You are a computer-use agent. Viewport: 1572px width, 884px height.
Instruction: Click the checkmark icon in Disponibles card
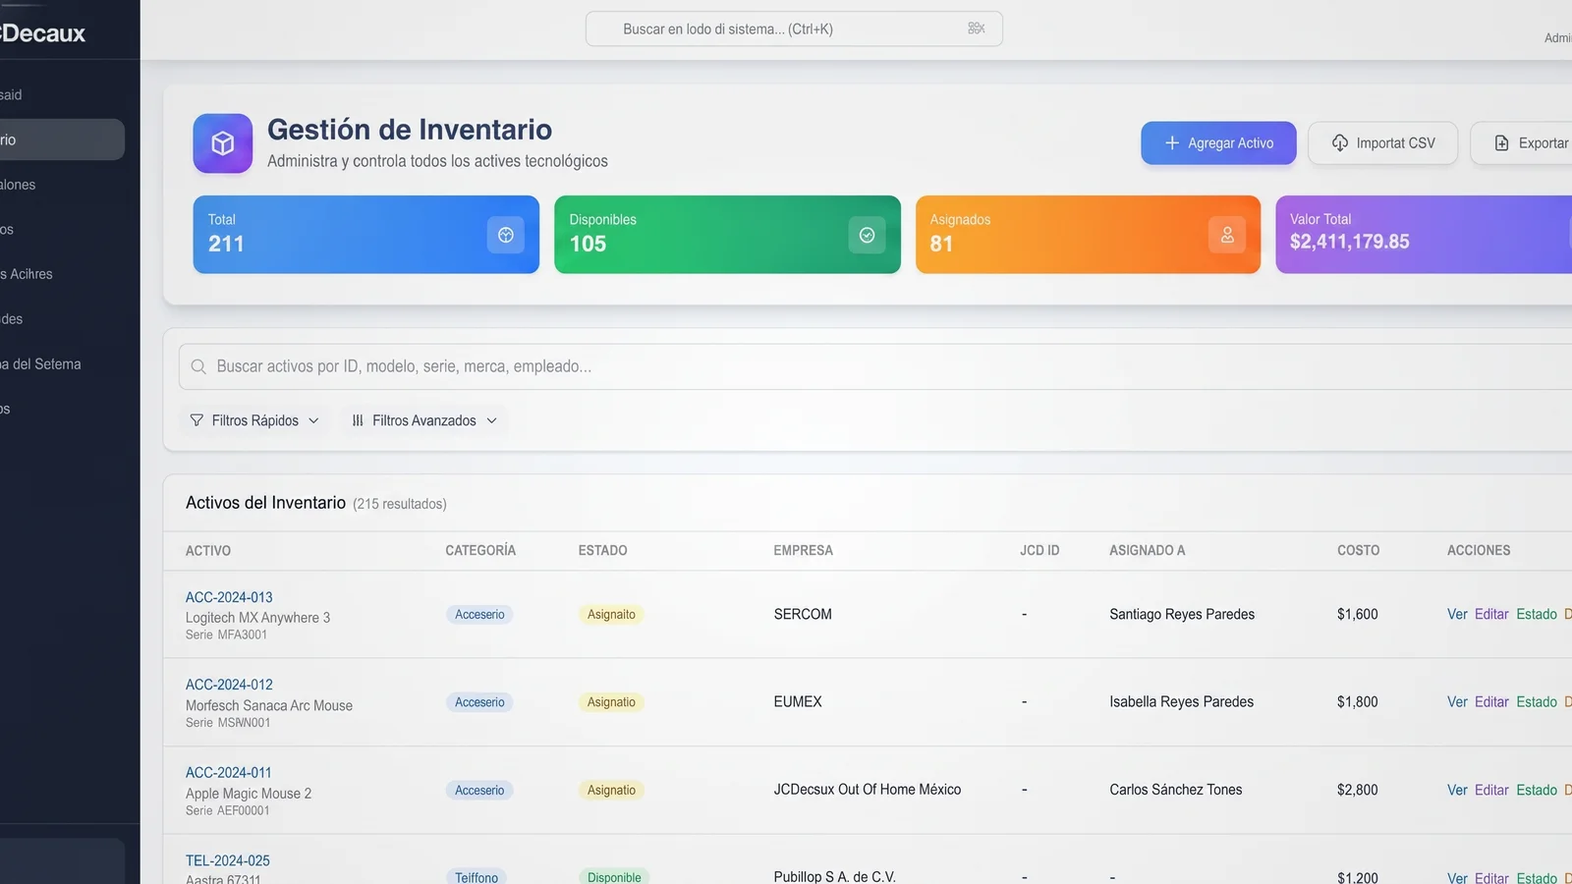click(867, 235)
